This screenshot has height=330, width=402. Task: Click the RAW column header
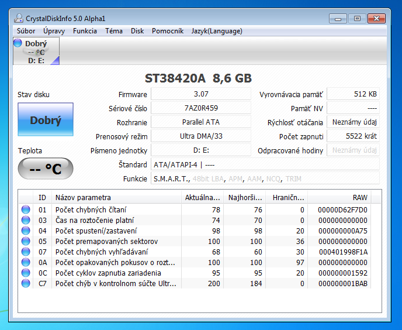click(339, 197)
